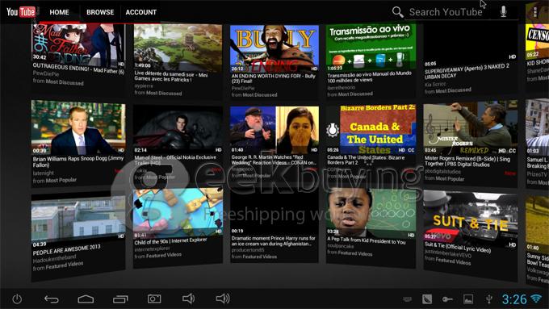The height and width of the screenshot is (309, 549).
Task: Open the ACCOUNT tab
Action: point(140,12)
